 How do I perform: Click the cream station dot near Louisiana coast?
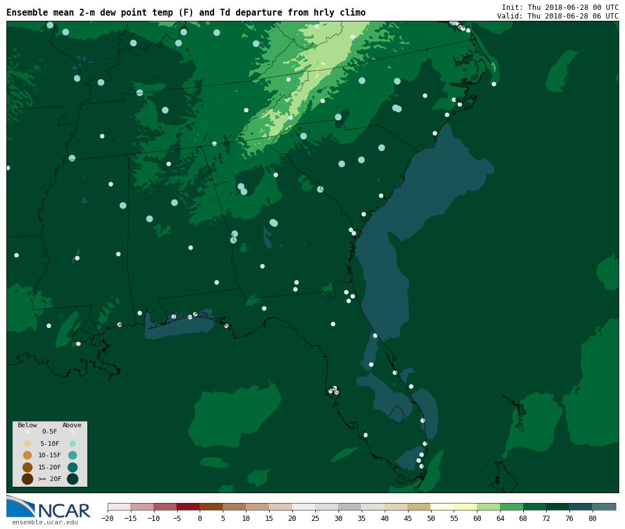coord(79,344)
